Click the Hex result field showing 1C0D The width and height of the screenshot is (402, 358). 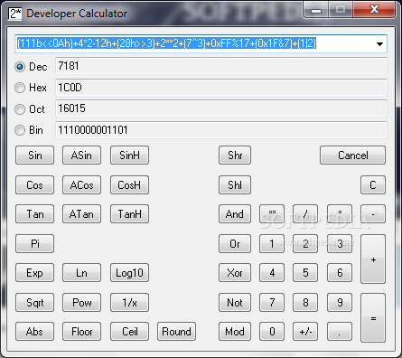(x=221, y=88)
